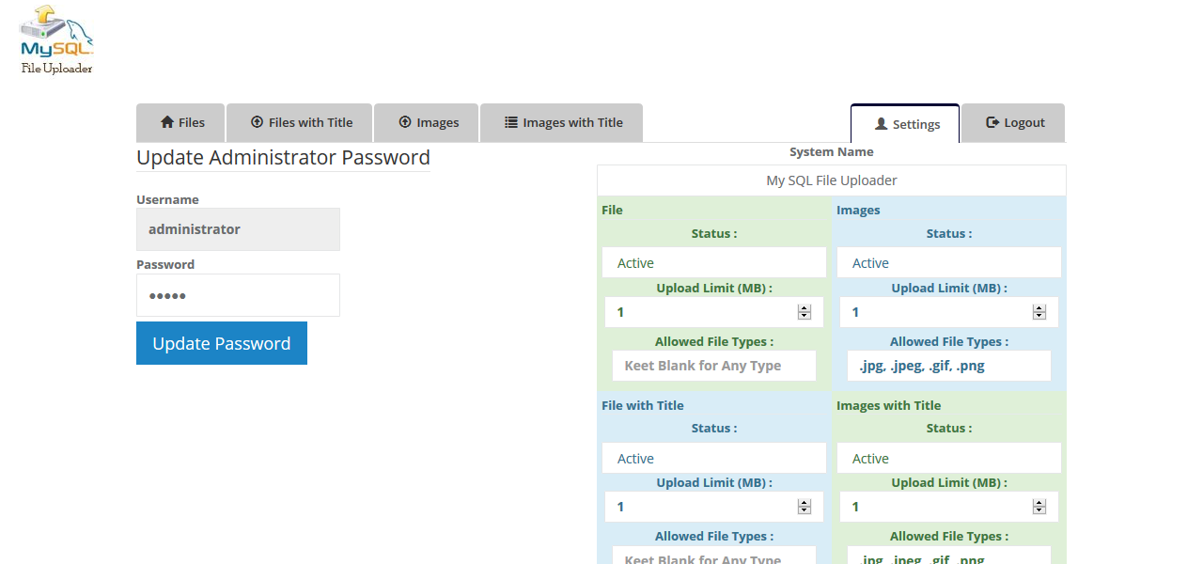
Task: Click the user icon on Settings tab
Action: coord(881,124)
